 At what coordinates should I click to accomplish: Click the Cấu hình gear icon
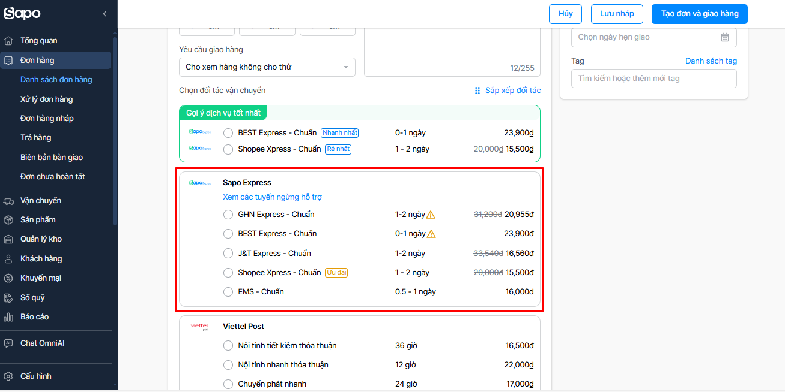coord(8,376)
